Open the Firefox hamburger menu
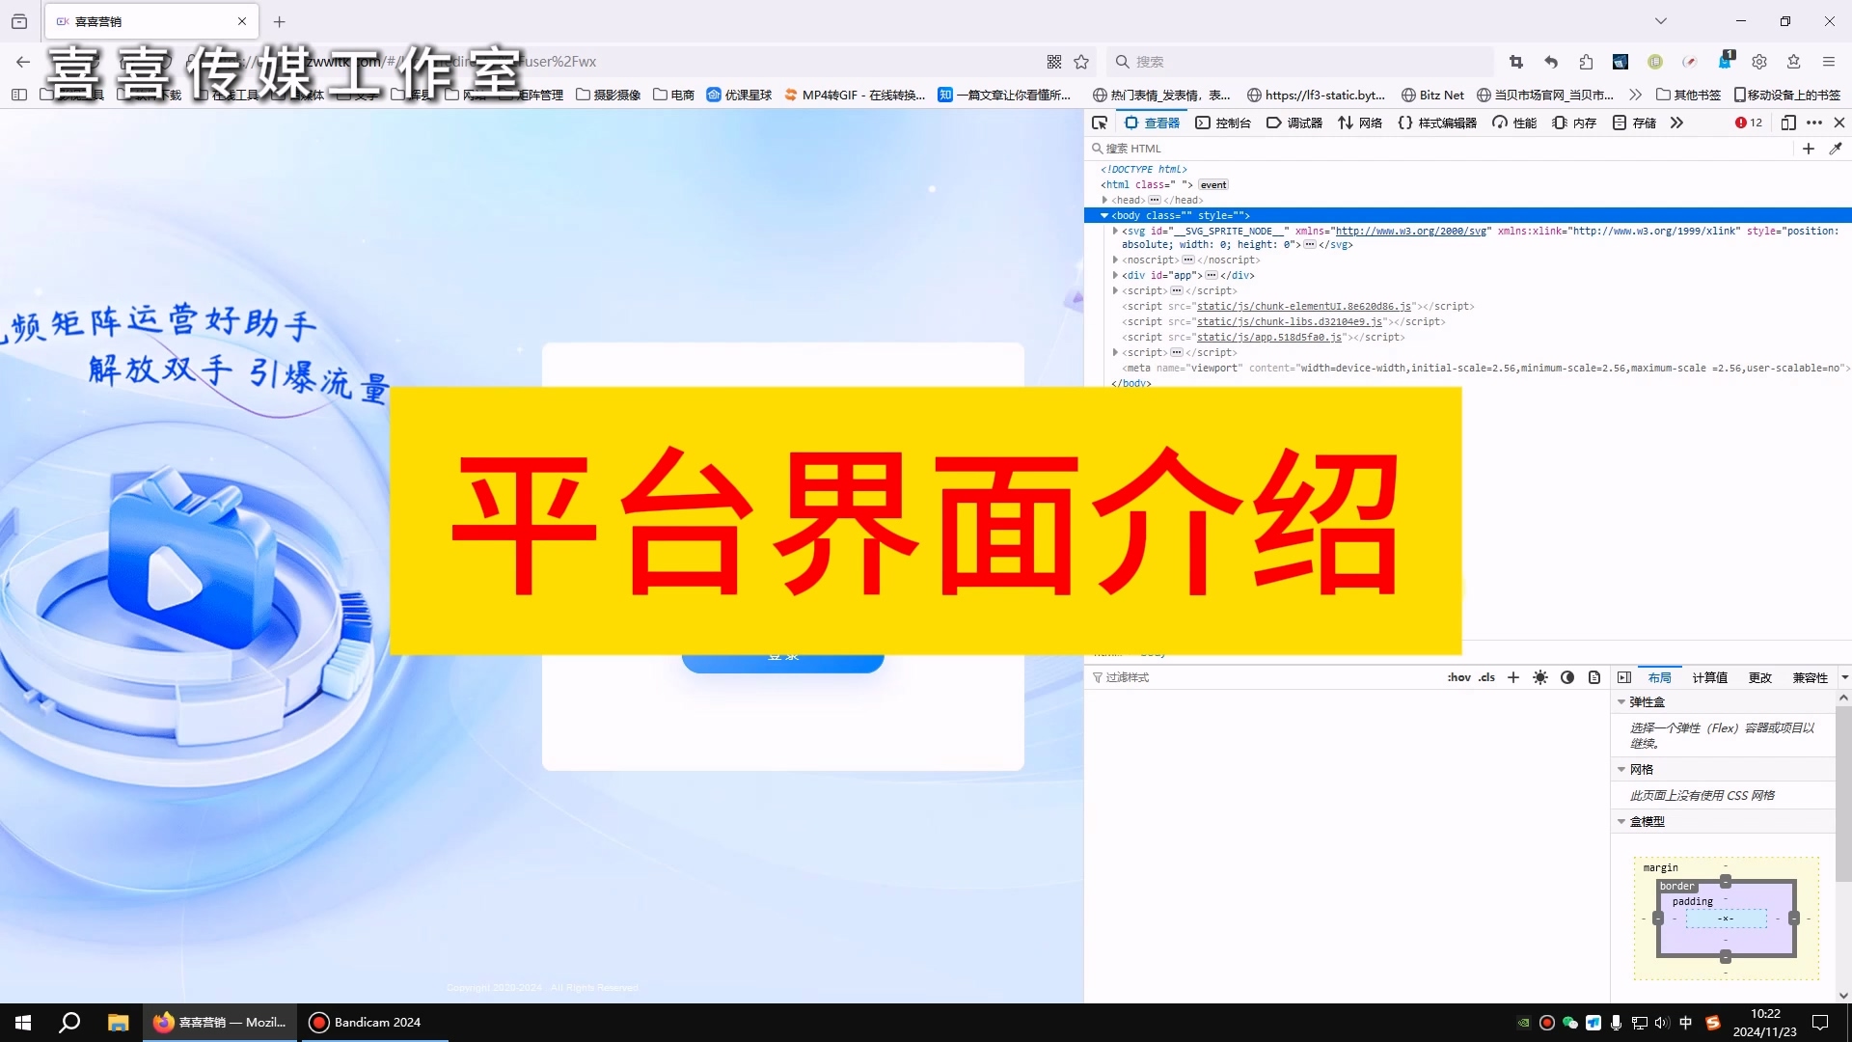1852x1042 pixels. (1829, 62)
